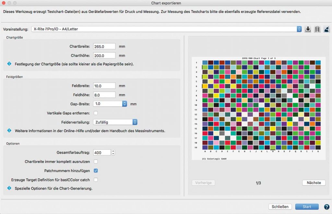Uncheck 'Patchnummern hinzufügen' checkbox
This screenshot has height=214, width=332.
pyautogui.click(x=96, y=171)
